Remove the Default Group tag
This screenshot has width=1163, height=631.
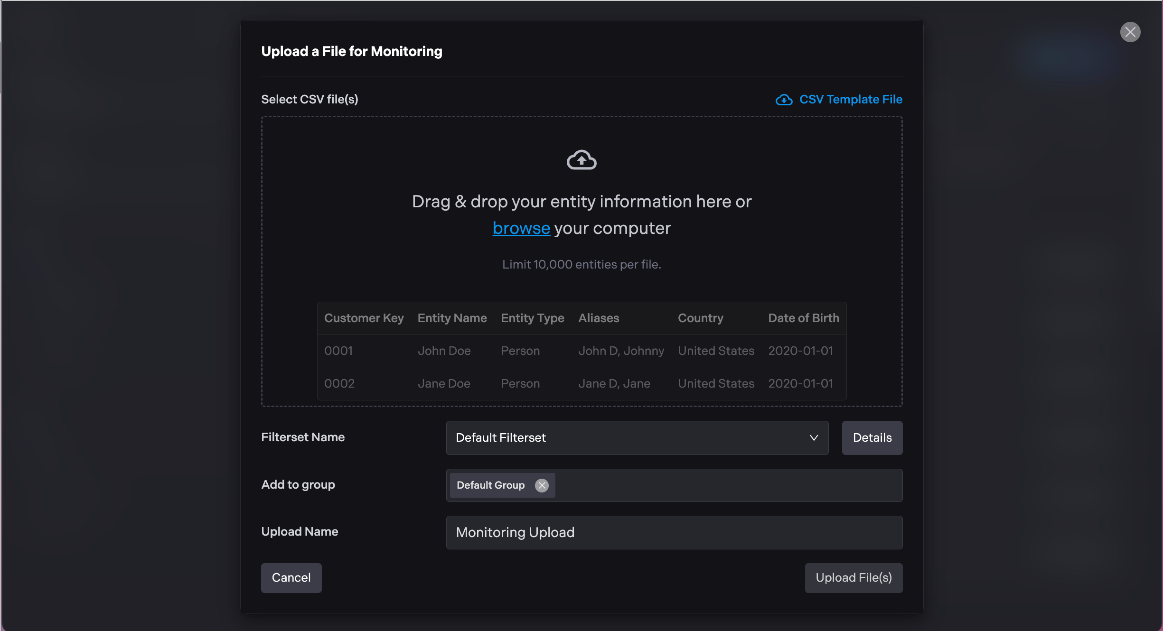[x=542, y=485]
